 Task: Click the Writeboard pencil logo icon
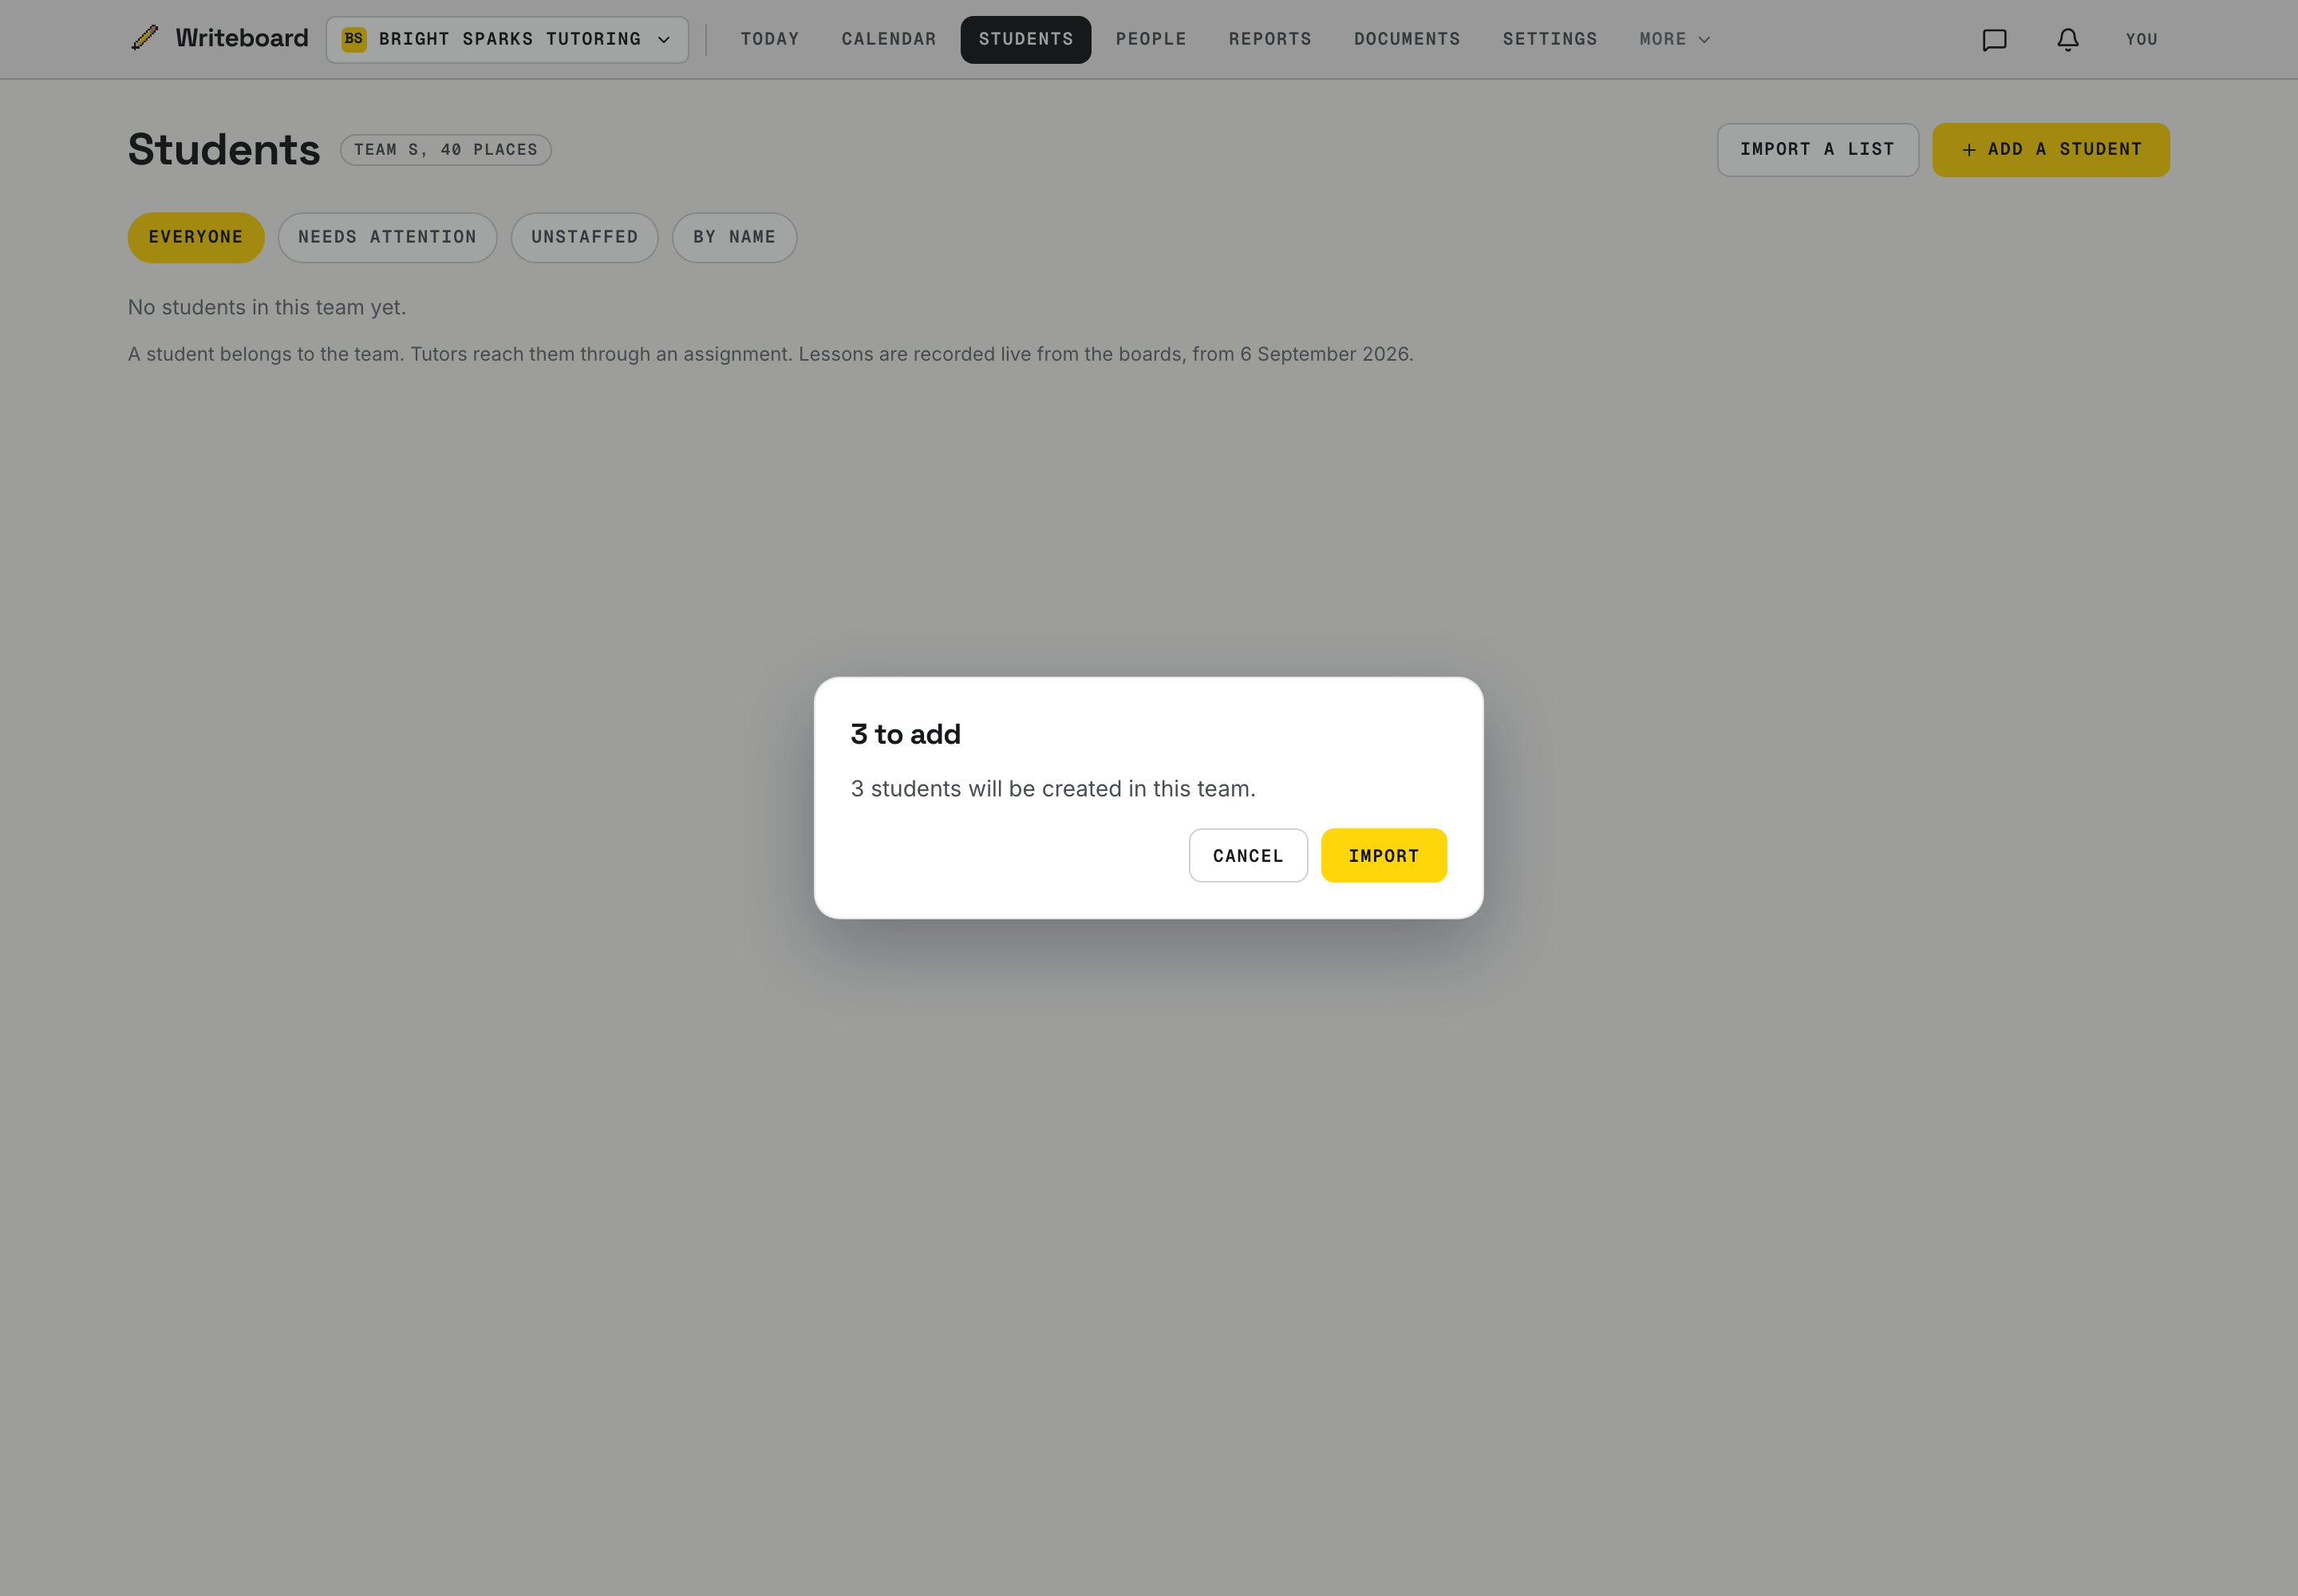tap(145, 38)
